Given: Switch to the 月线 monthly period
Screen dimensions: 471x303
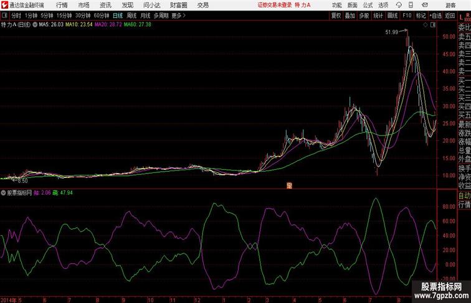Looking at the screenshot, I should click(x=145, y=16).
